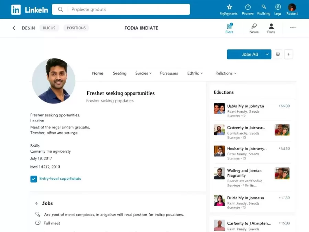The image size is (309, 232).
Task: Click the Files document icon
Action: coord(229,26)
